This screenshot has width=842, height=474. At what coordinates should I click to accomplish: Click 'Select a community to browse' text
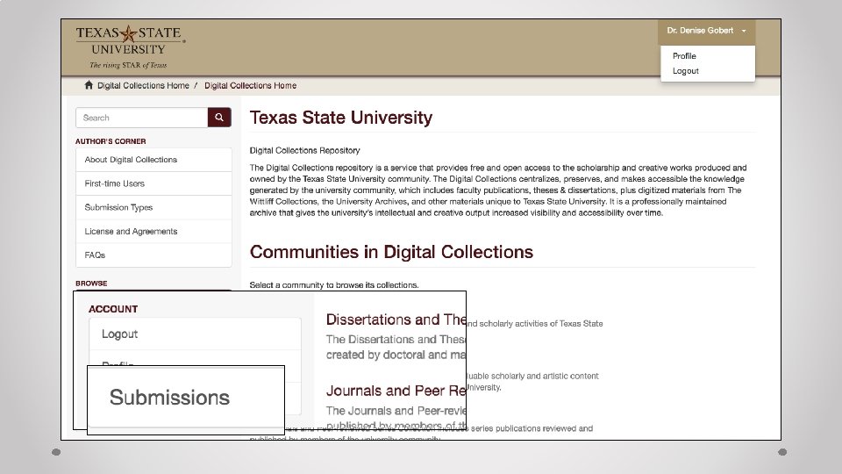[334, 284]
